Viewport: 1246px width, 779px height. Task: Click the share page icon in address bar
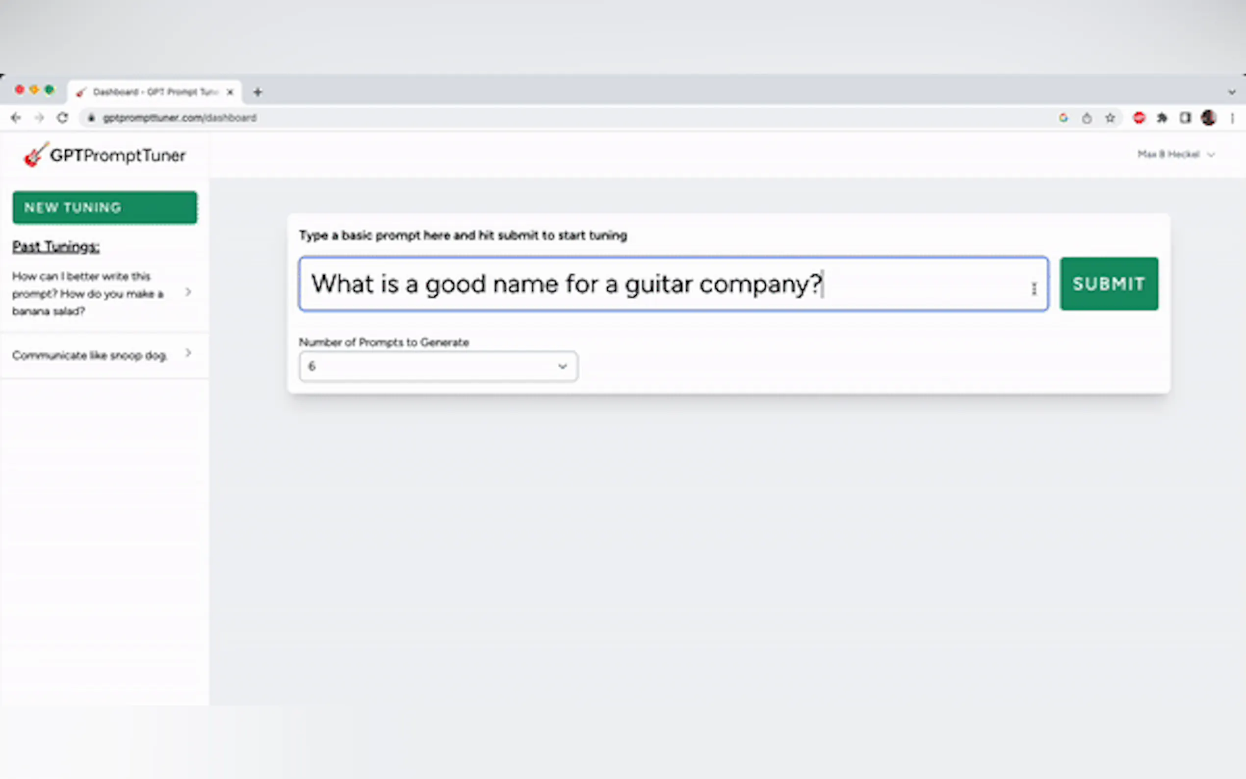(1087, 118)
